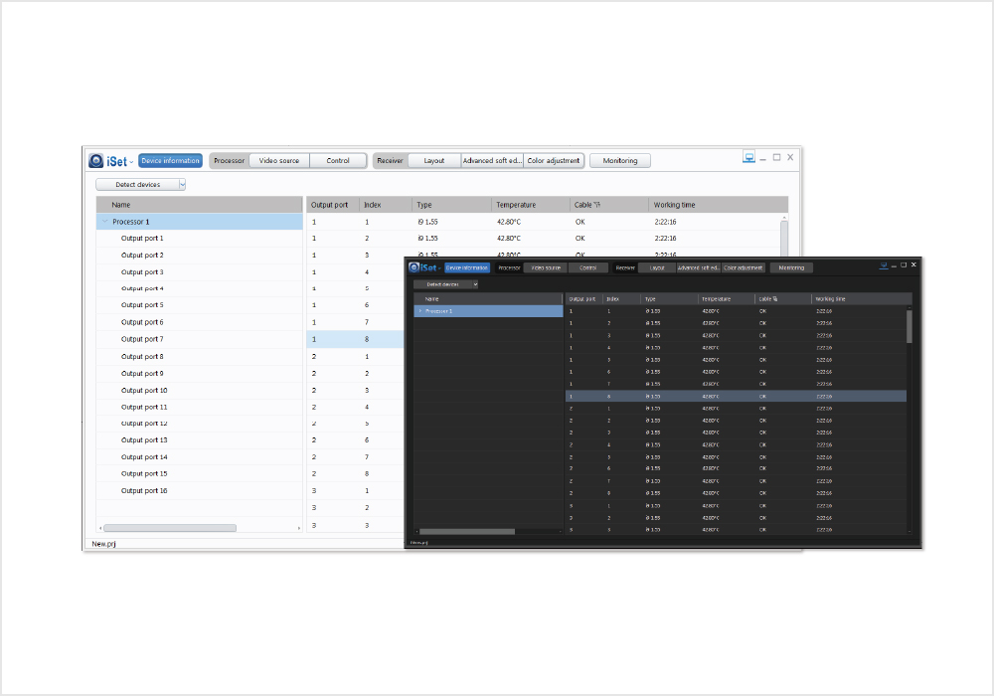The image size is (994, 696).
Task: Click the Receiver group label in light window
Action: (390, 161)
